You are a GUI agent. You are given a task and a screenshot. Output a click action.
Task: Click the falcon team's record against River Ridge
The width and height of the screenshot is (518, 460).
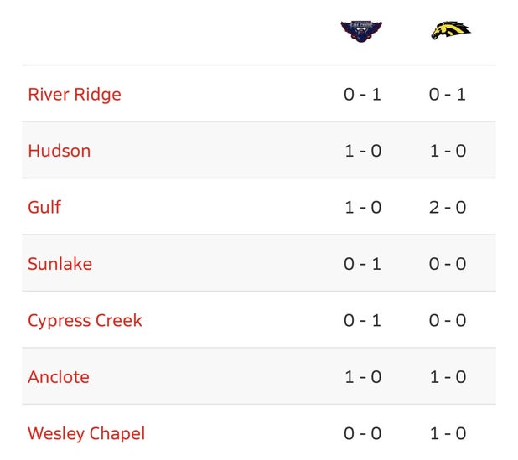pos(362,95)
